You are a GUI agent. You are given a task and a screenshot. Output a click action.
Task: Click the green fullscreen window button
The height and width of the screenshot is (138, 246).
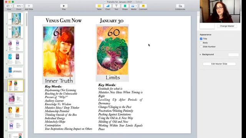pos(13,2)
